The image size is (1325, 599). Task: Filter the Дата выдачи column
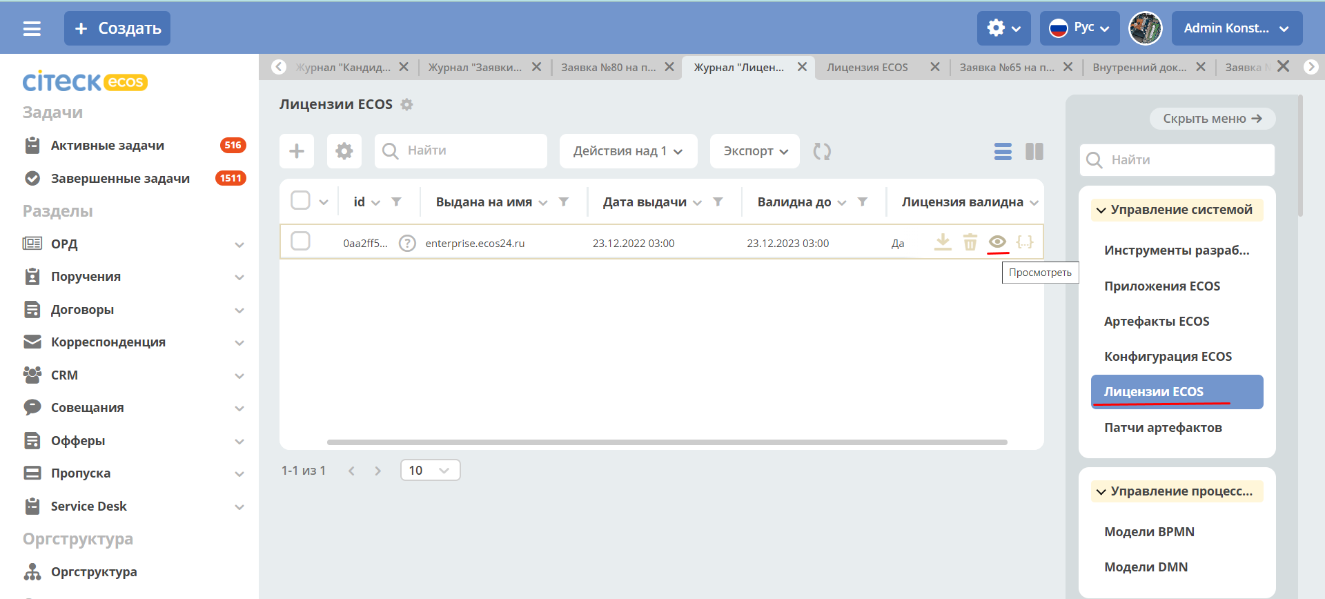(718, 202)
